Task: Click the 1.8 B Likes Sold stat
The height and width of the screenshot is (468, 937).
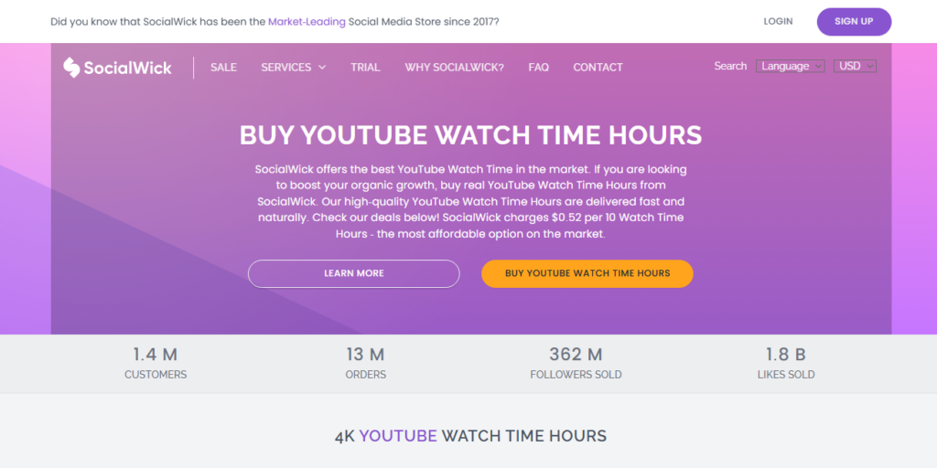Action: coord(786,363)
